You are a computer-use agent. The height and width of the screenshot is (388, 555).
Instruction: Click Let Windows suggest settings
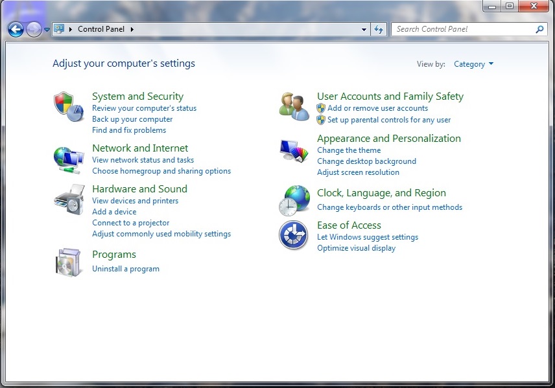tap(368, 237)
